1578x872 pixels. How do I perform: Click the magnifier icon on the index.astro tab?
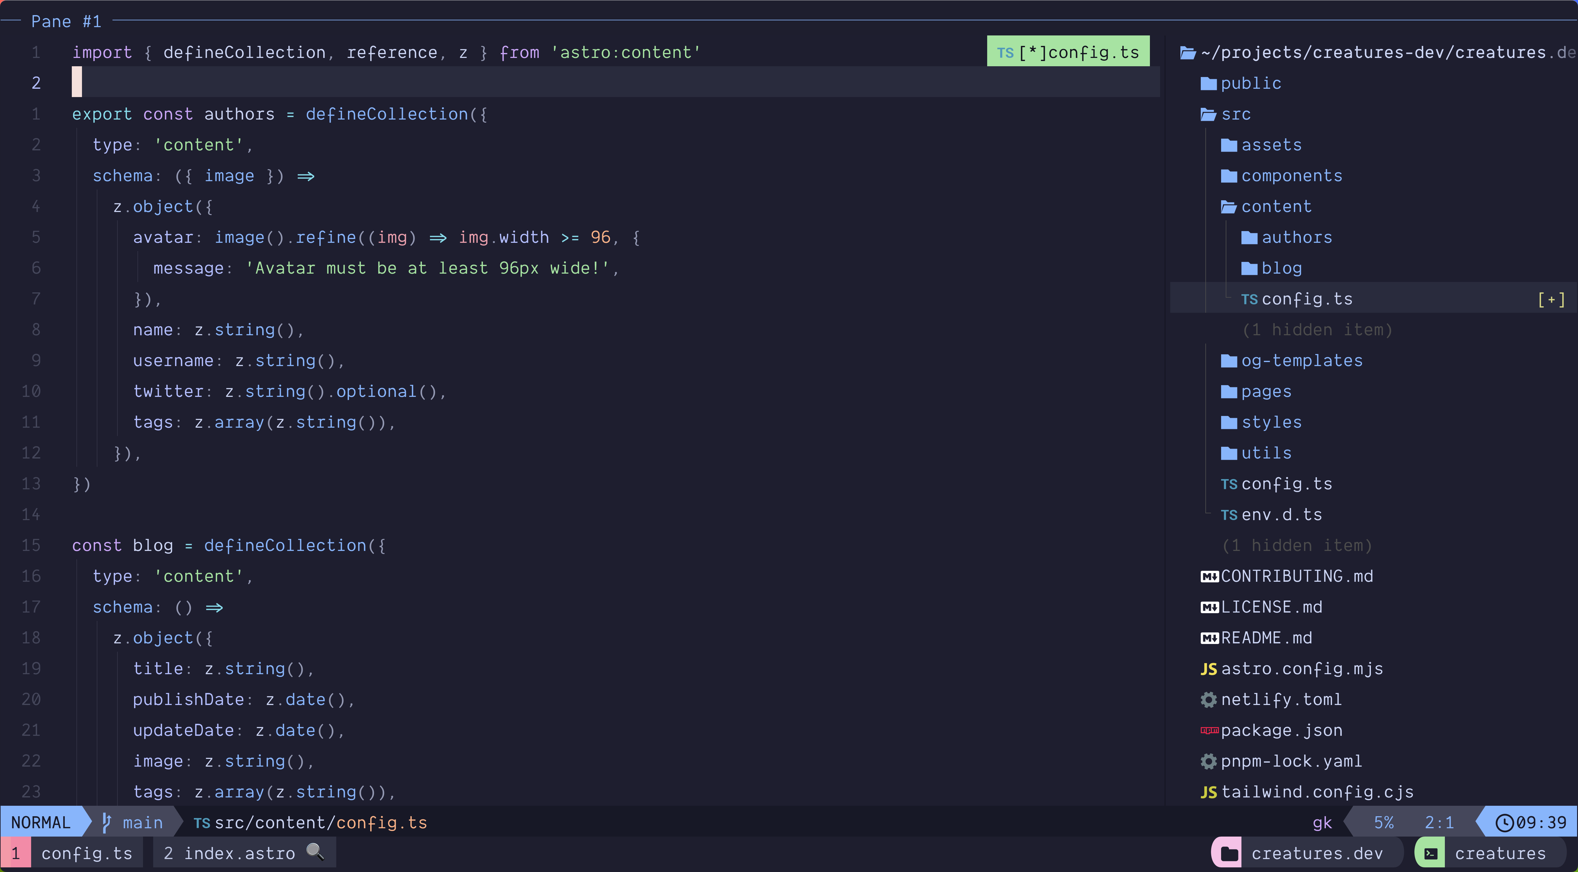315,852
